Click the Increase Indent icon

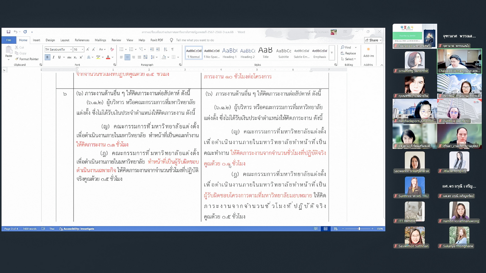click(x=158, y=49)
